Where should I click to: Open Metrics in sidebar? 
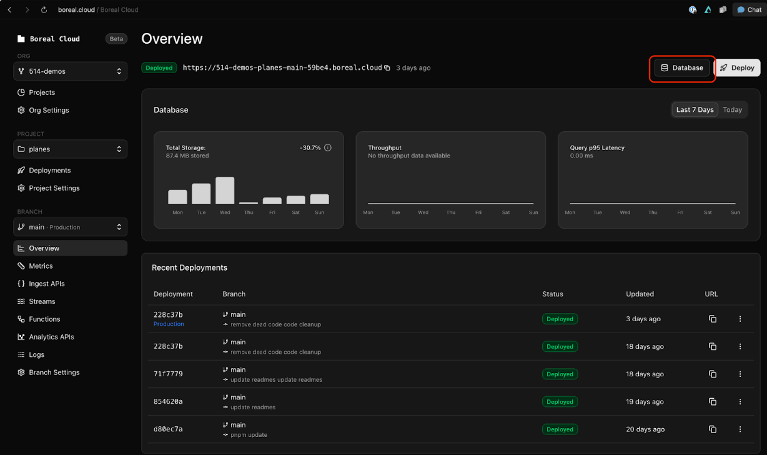point(41,266)
